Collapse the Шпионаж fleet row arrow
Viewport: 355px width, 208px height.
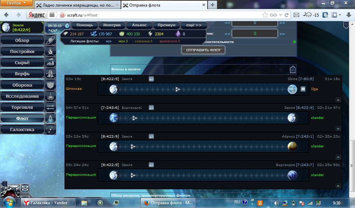tap(338, 99)
